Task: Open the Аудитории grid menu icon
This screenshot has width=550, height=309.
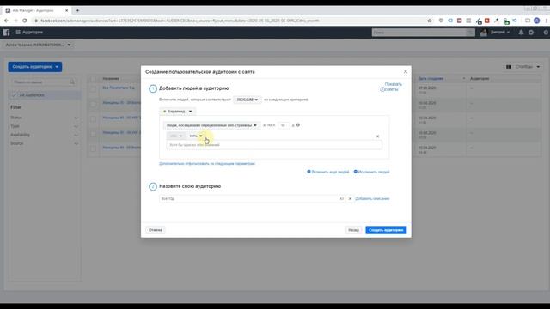Action: 18,33
